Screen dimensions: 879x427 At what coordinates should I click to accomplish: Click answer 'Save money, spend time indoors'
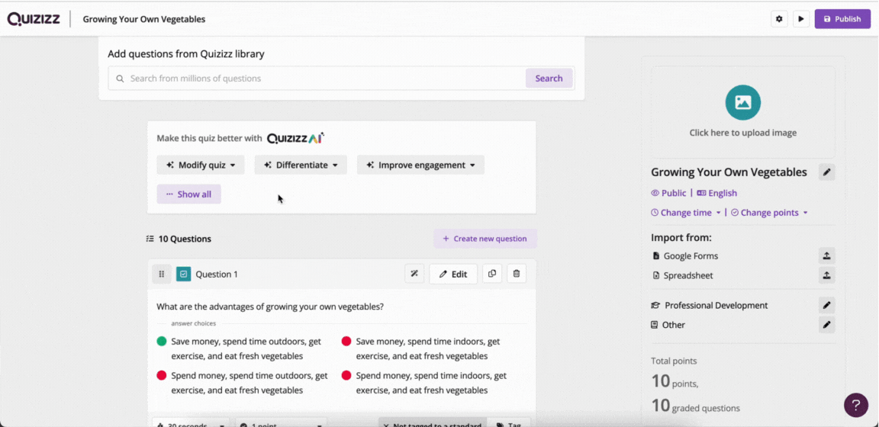click(x=427, y=348)
